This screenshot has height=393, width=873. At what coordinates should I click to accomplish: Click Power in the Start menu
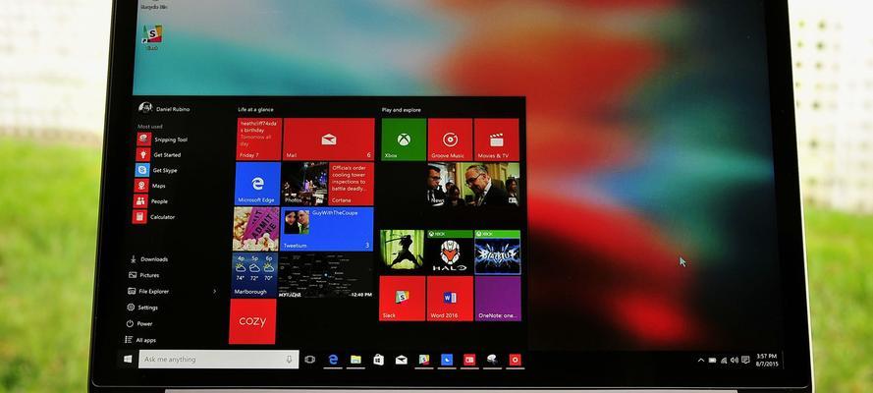point(139,323)
